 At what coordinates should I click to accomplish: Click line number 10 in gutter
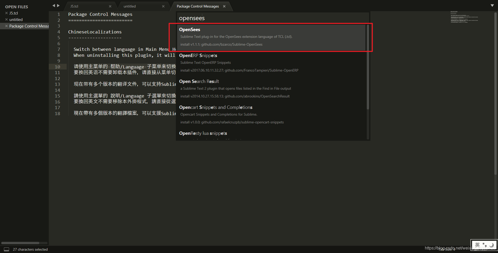[x=57, y=67]
